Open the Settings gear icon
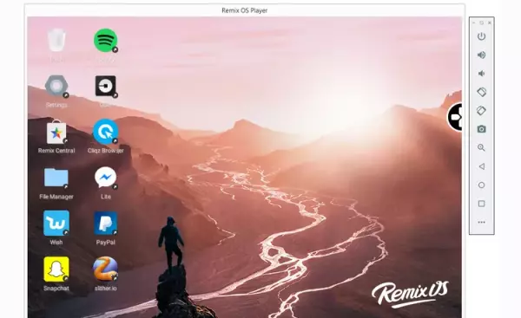The width and height of the screenshot is (521, 318). tap(56, 86)
